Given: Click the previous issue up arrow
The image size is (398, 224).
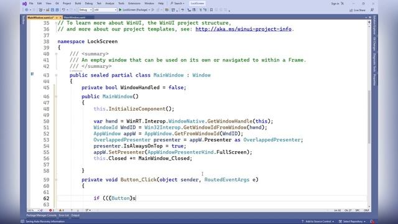Looking at the screenshot, I should 72,210.
